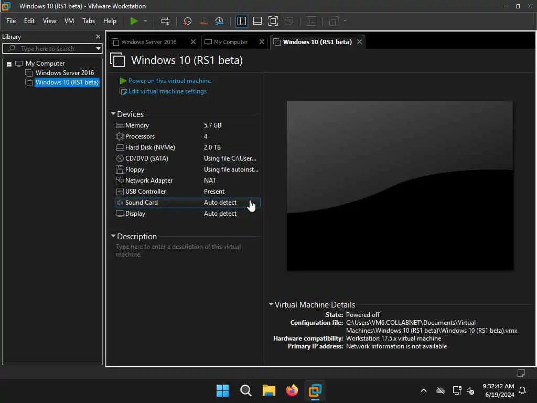Open taskbar Search

point(245,390)
